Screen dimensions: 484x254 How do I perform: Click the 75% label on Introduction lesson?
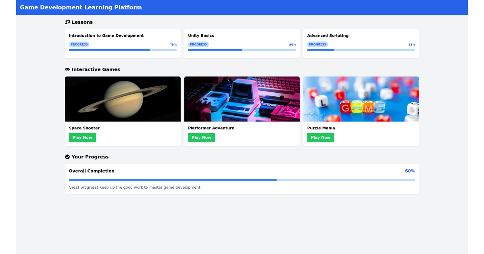(174, 44)
